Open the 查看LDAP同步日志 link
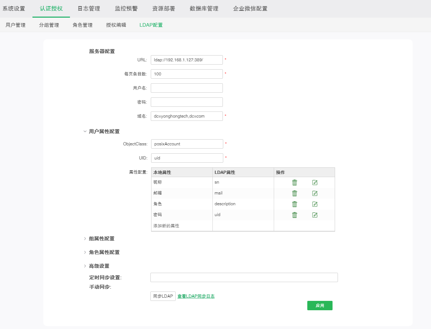This screenshot has width=431, height=329. (196, 296)
